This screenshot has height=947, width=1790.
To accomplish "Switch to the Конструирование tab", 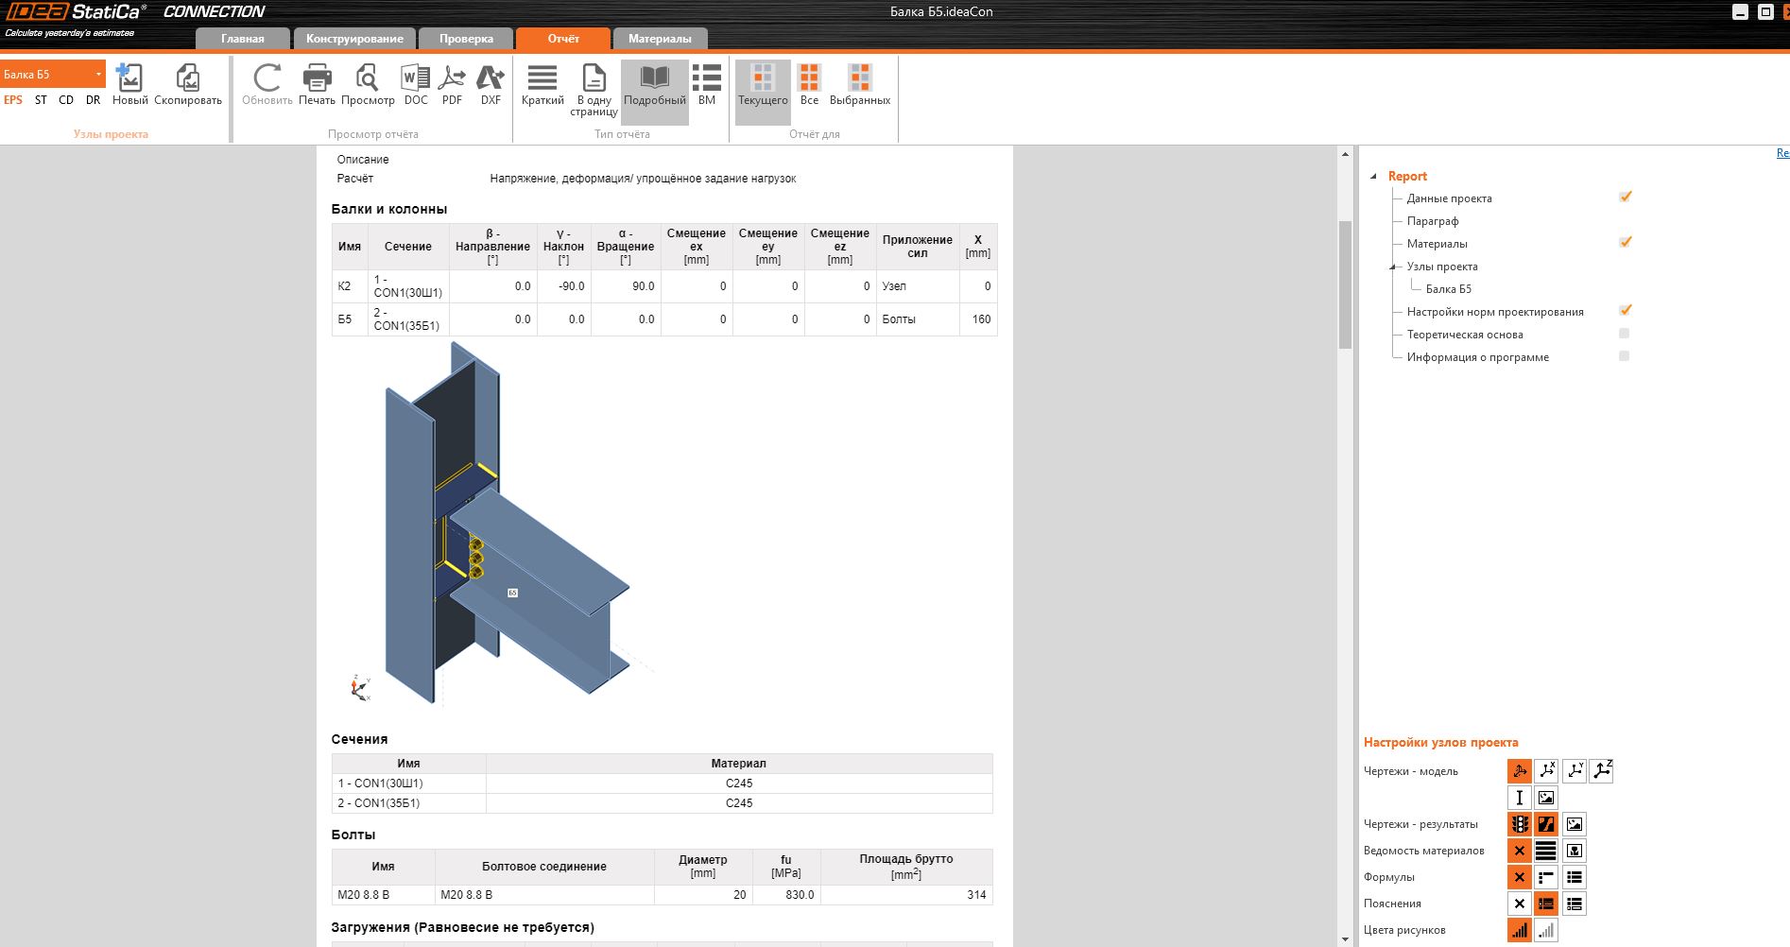I will [354, 39].
